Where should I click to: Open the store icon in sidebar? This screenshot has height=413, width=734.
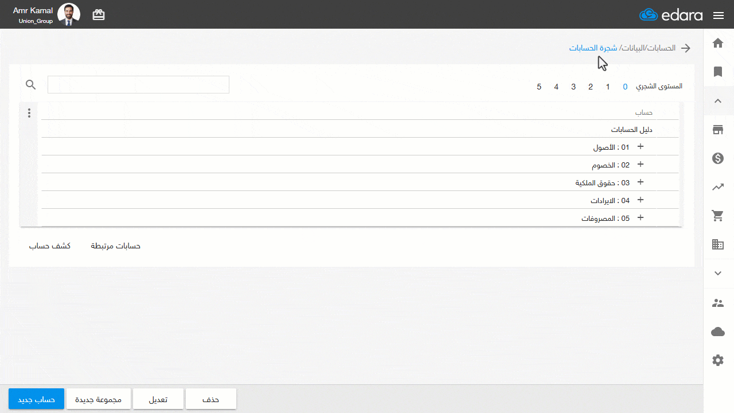click(718, 130)
